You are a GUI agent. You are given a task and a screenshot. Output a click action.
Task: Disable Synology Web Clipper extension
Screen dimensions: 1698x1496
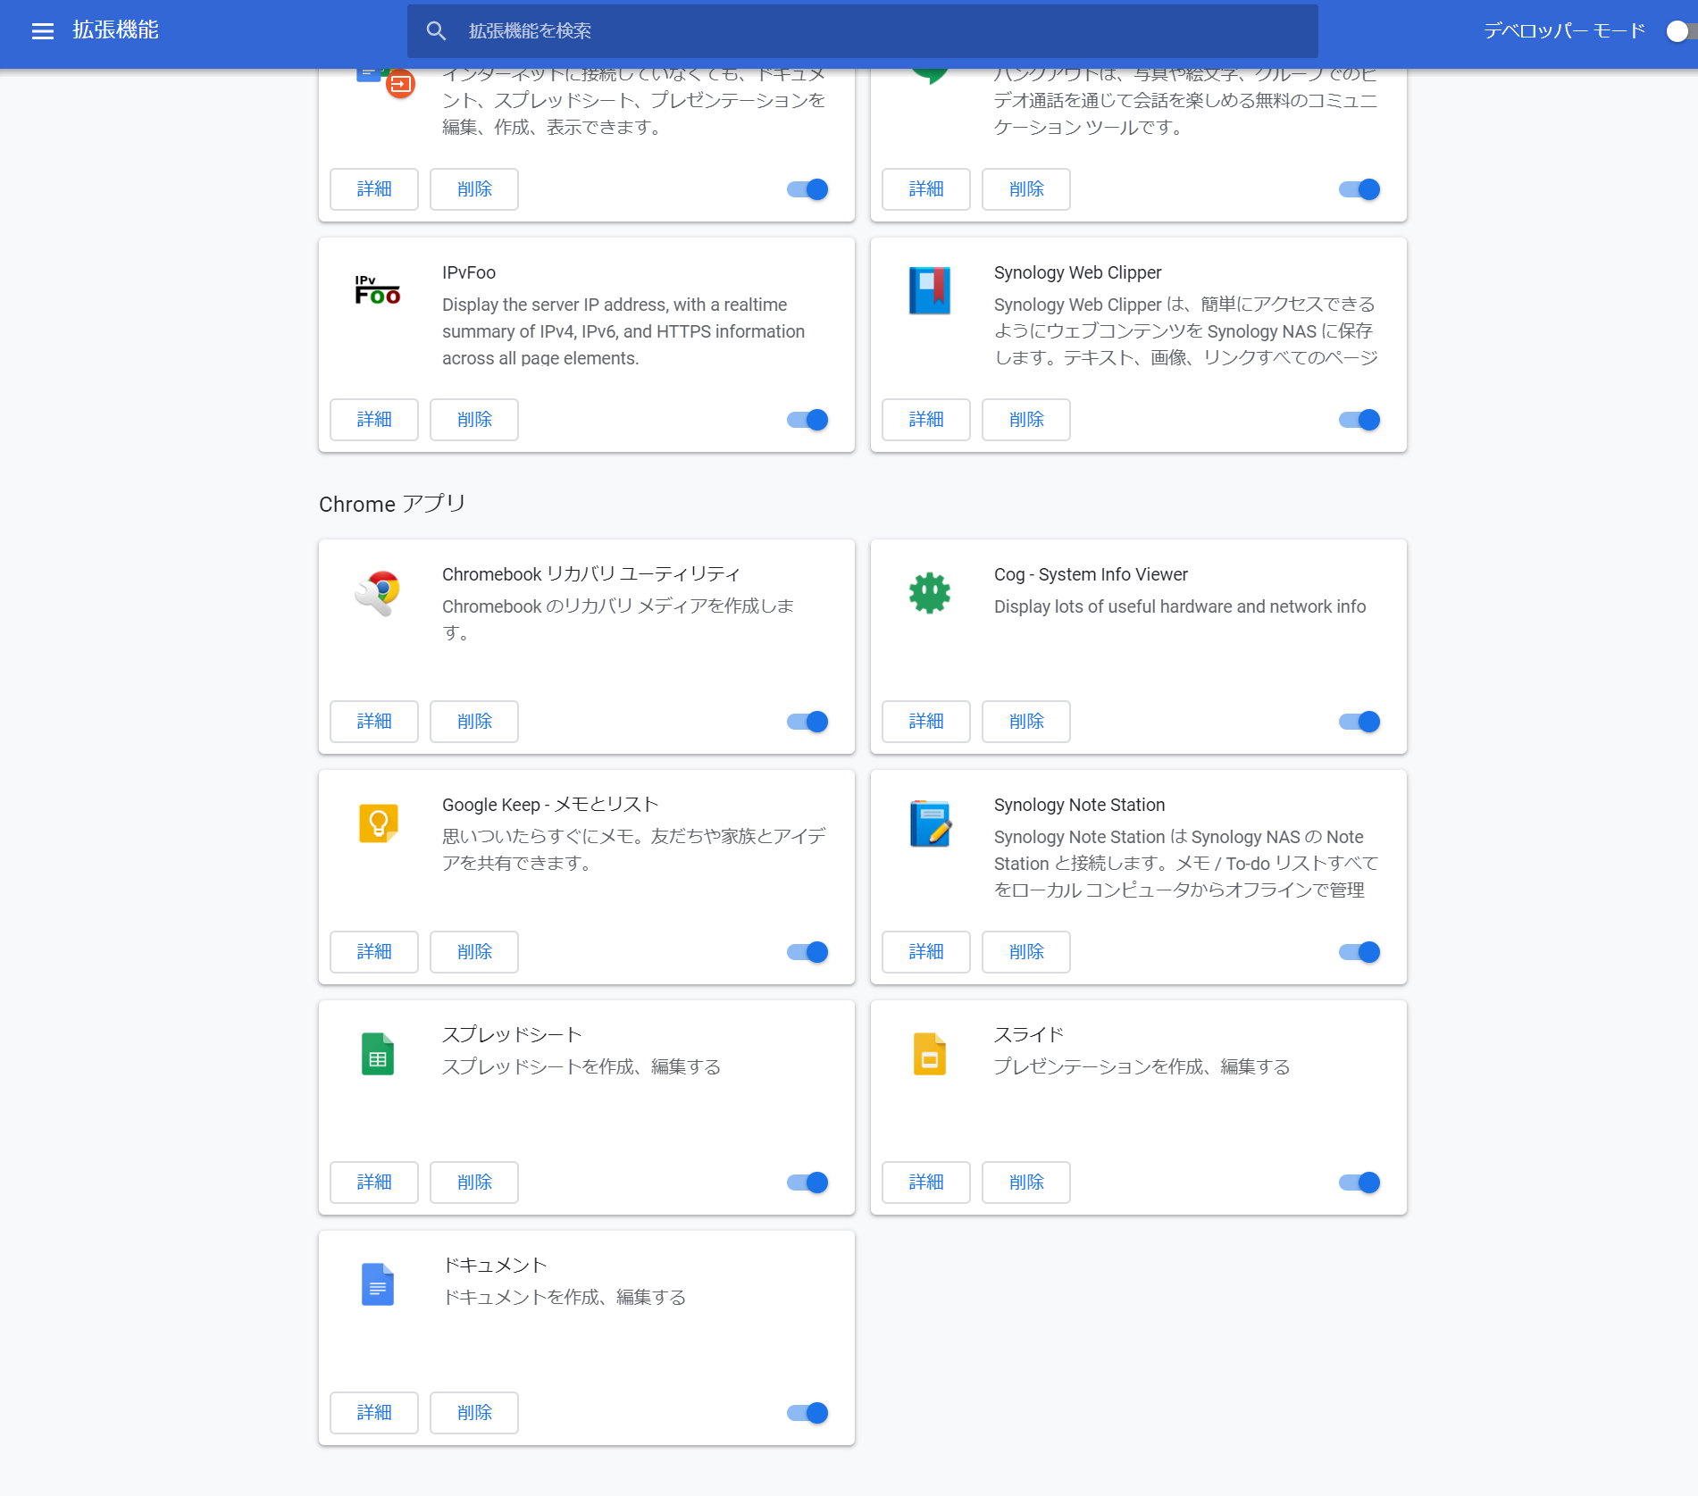click(1359, 420)
